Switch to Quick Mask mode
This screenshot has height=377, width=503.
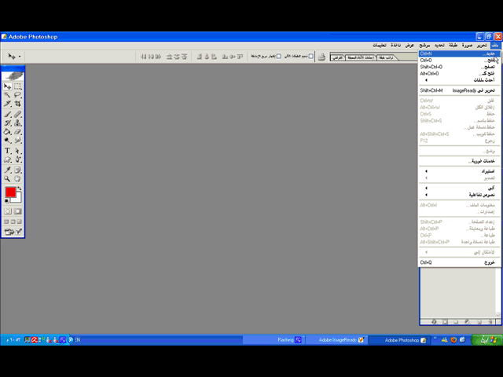pyautogui.click(x=17, y=211)
